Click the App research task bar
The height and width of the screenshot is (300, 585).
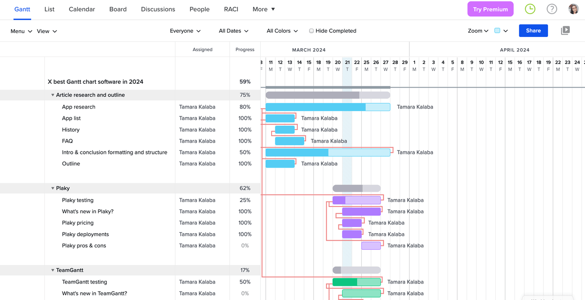click(x=328, y=107)
